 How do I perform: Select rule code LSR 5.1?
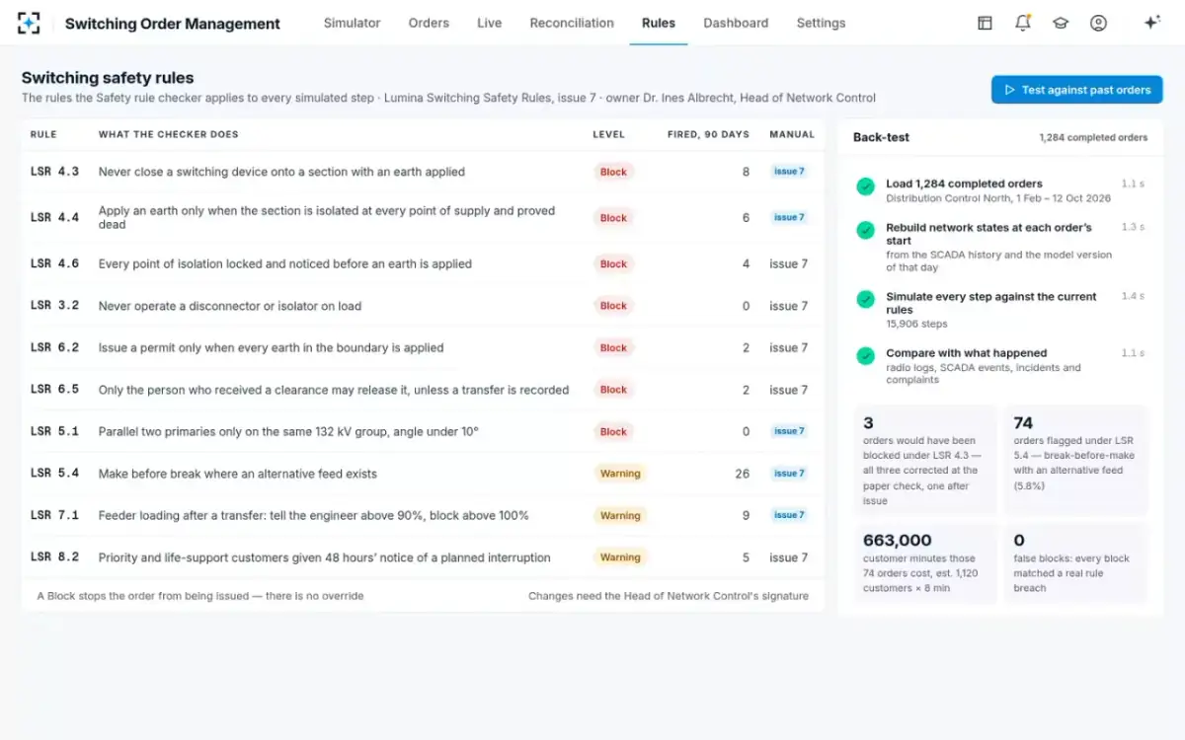[x=54, y=431]
